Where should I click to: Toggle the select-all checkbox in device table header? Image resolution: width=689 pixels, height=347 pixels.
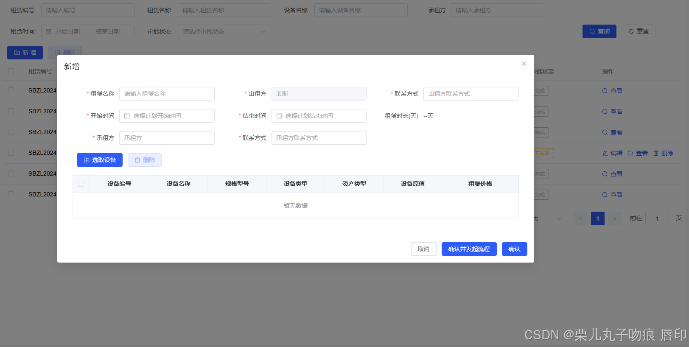click(x=81, y=184)
